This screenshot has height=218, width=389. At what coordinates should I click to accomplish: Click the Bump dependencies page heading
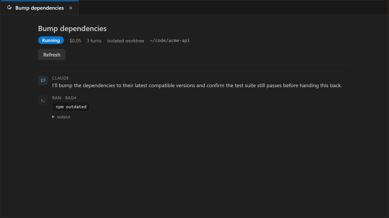coord(72,28)
